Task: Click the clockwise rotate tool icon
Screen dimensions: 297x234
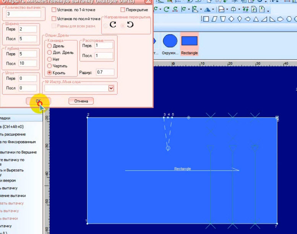Action: 166,9
